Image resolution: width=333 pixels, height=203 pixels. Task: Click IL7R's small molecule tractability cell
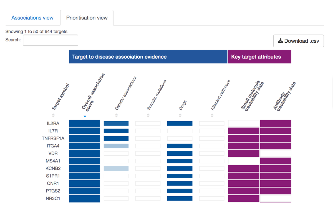[x=243, y=131]
